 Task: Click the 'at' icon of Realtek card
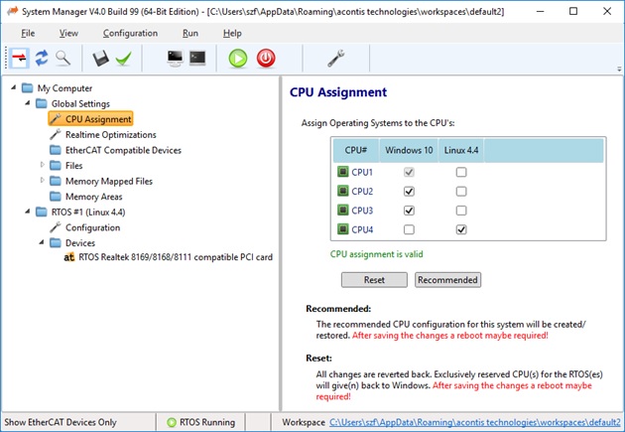(x=69, y=257)
